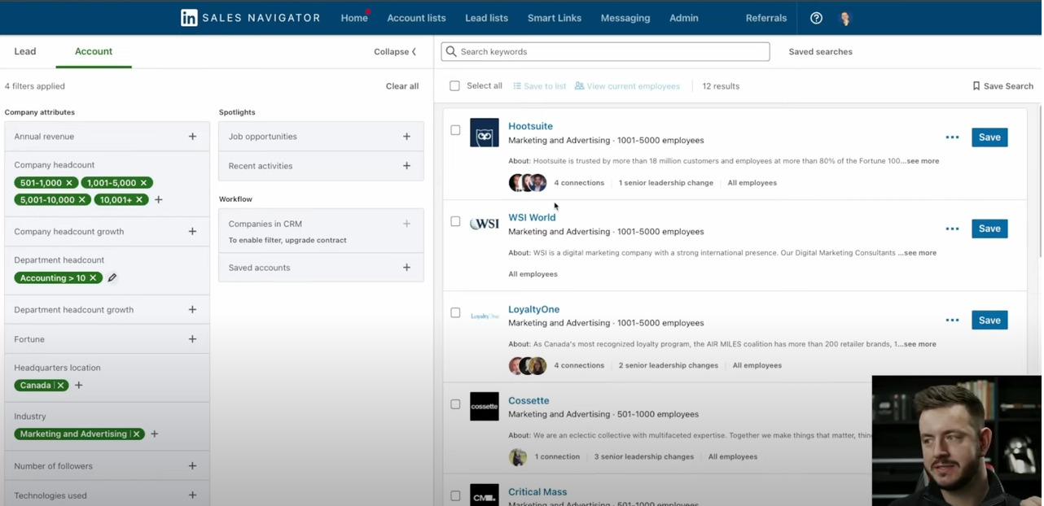Screen dimensions: 1044x506
Task: Remove Marketing and Advertising industry filter
Action: tap(136, 434)
